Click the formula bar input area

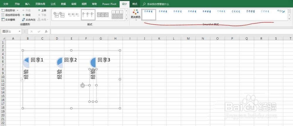pos(171,32)
